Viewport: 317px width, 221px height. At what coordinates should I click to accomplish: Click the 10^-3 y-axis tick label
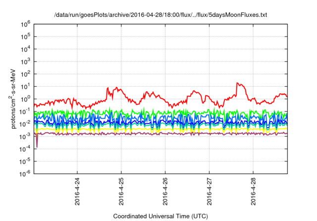point(25,137)
